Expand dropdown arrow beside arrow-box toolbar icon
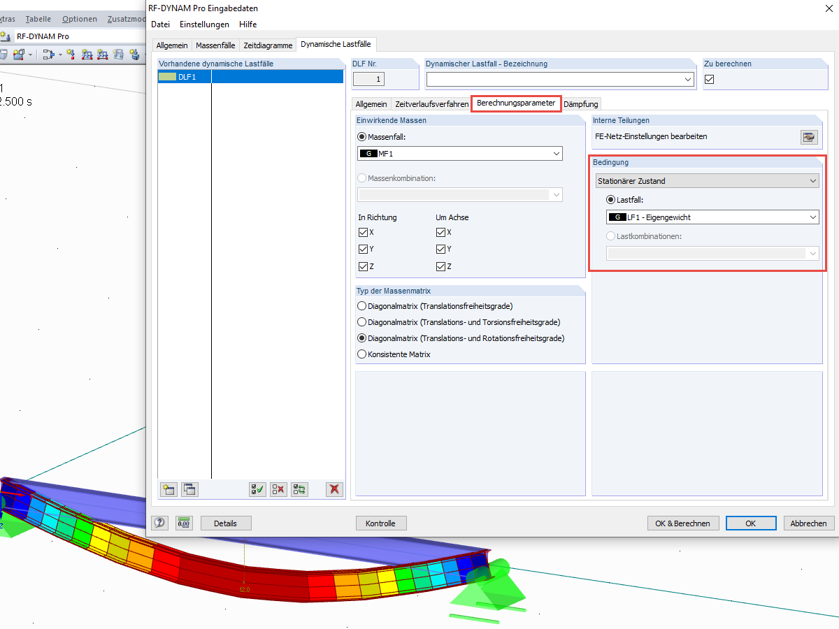This screenshot has height=629, width=839. [x=60, y=55]
